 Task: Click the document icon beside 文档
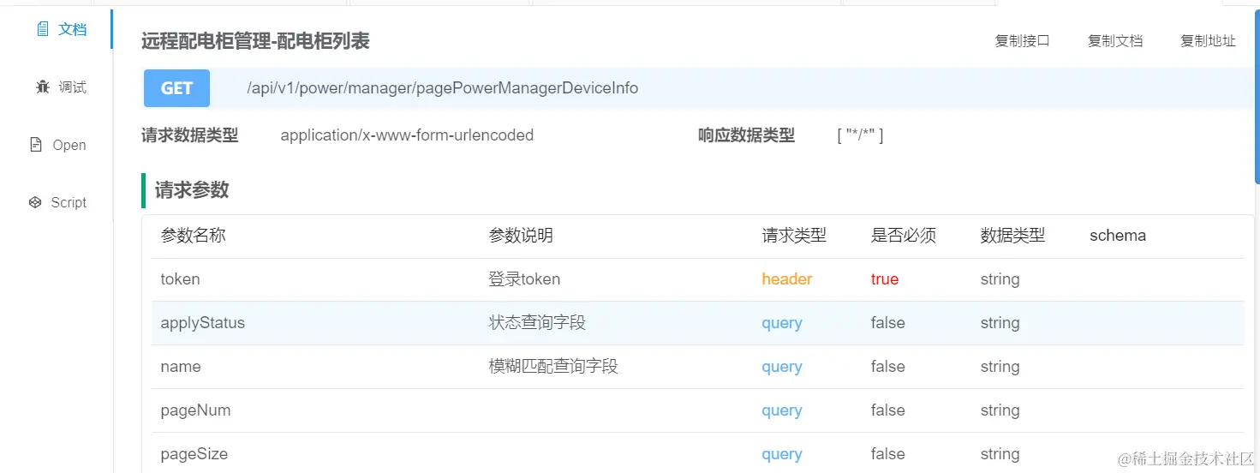click(43, 29)
